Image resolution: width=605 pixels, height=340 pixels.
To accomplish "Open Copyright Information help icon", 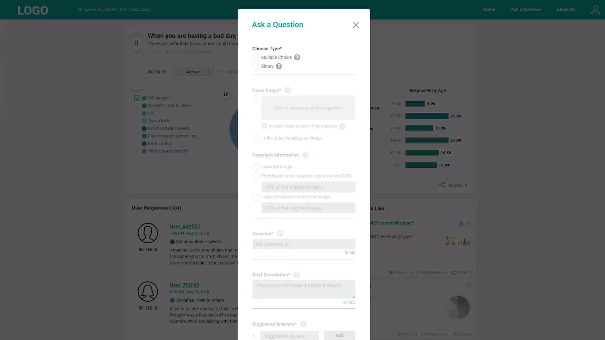I will point(305,155).
